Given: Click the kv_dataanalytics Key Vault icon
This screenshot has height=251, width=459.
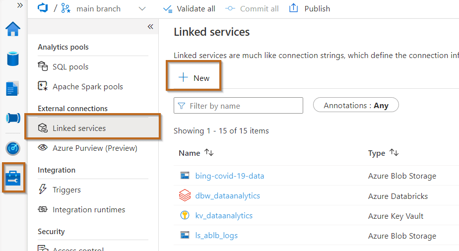Looking at the screenshot, I should click(x=185, y=215).
